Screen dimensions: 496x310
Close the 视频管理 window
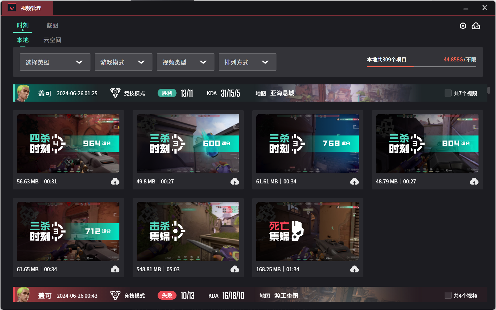point(485,8)
